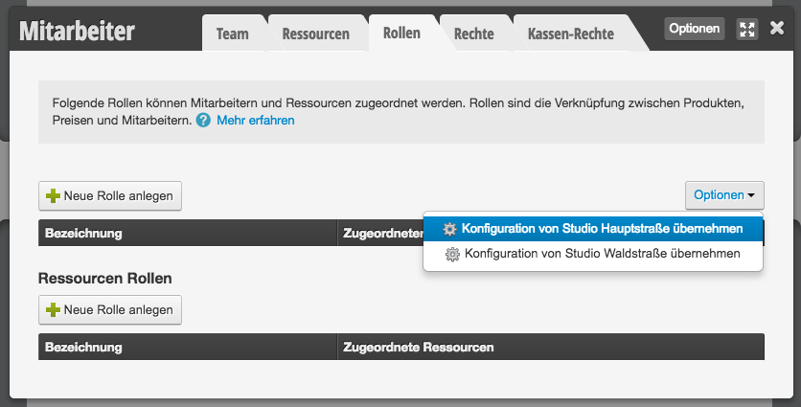Image resolution: width=801 pixels, height=407 pixels.
Task: Go to the Rechte tab
Action: coord(474,34)
